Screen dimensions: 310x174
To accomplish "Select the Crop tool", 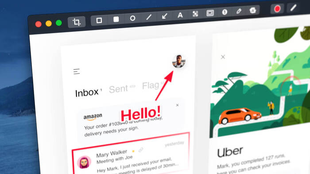I will click(x=77, y=22).
